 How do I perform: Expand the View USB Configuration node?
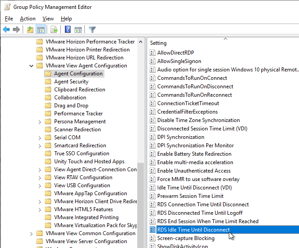pos(40,186)
